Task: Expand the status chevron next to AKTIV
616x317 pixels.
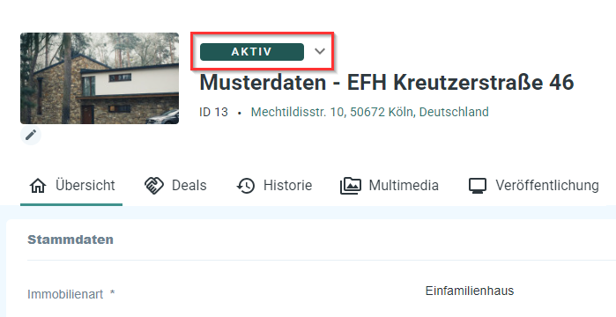Action: 320,51
